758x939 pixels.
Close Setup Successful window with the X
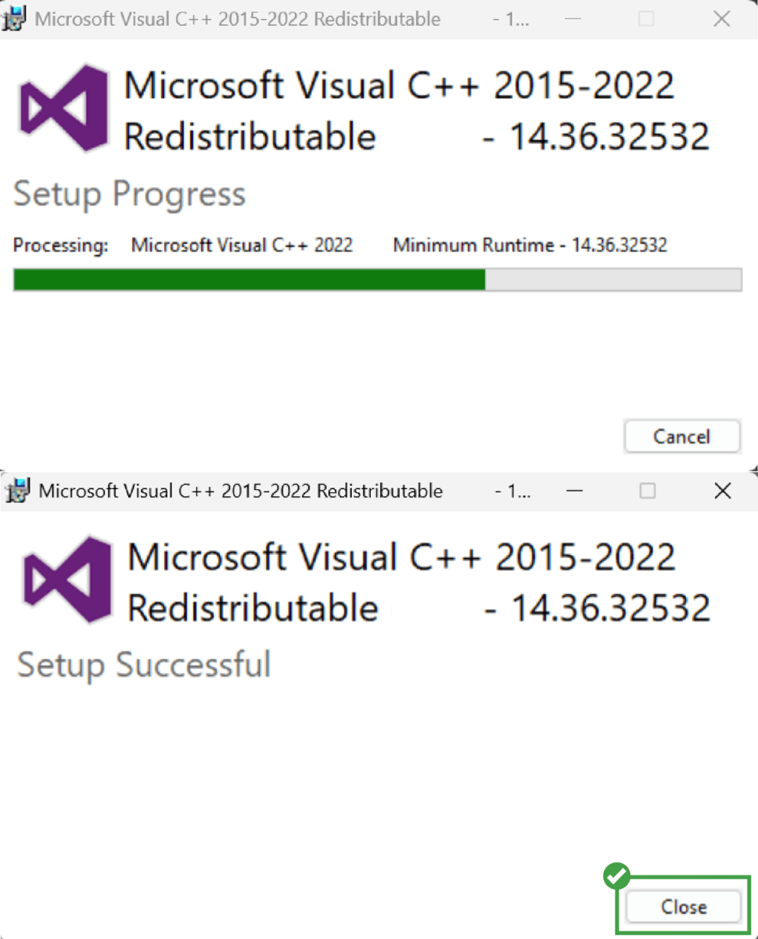click(723, 491)
